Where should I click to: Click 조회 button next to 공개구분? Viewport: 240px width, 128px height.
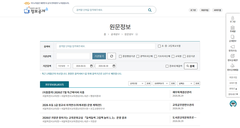[149, 83]
